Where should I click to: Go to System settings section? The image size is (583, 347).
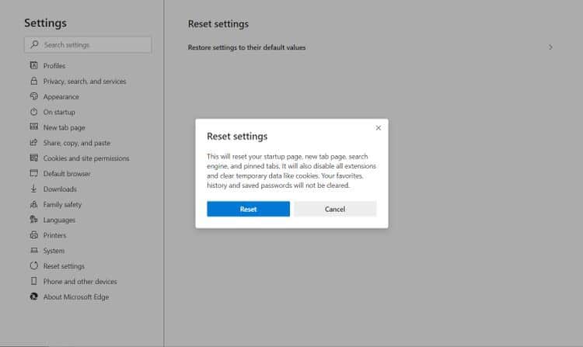point(54,251)
